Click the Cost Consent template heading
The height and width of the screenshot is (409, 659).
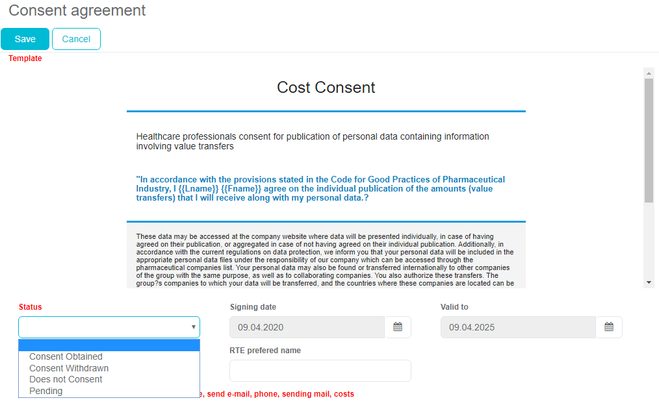pos(326,88)
